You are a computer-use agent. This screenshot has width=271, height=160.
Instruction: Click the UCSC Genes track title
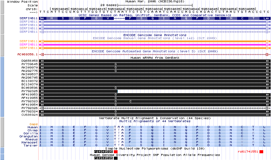click(x=154, y=15)
